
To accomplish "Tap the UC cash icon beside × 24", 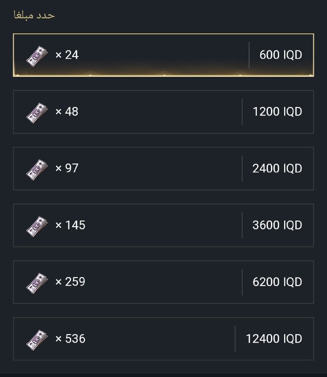I will click(37, 57).
